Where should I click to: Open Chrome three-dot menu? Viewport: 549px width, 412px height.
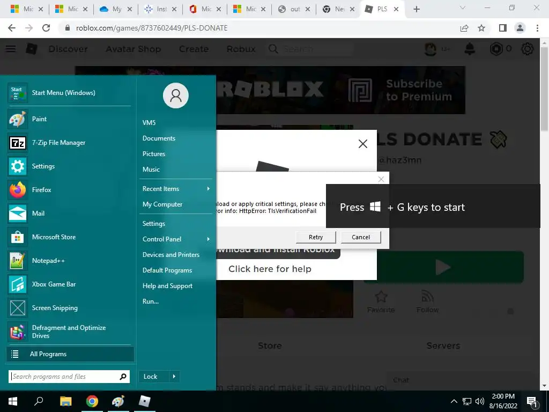(537, 28)
